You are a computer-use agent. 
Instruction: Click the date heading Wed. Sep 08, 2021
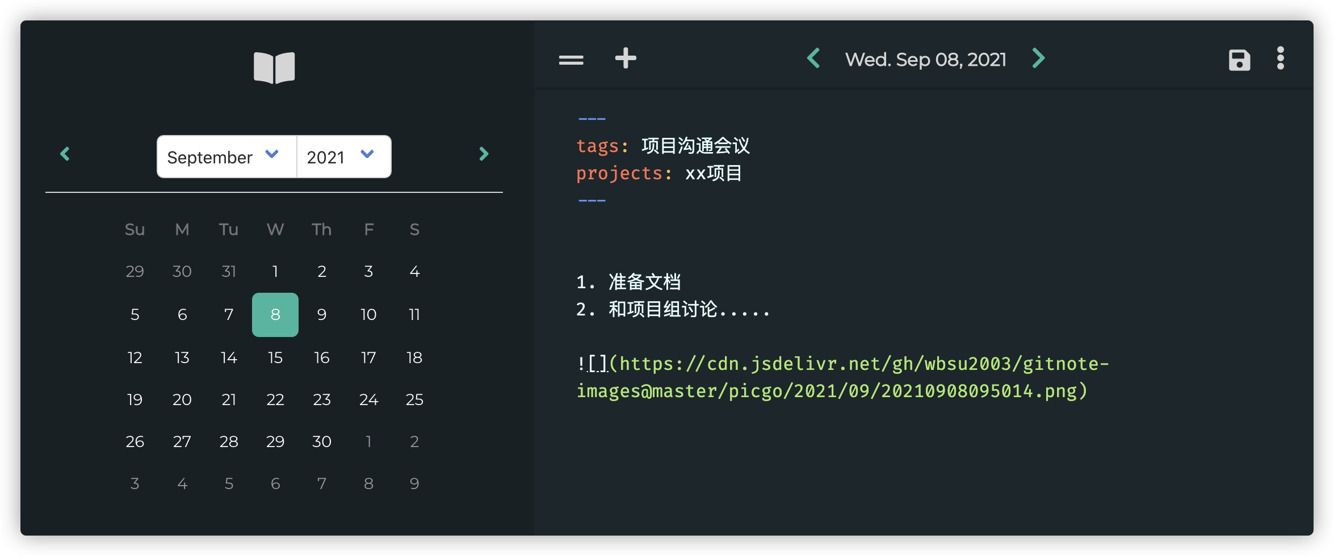tap(925, 58)
